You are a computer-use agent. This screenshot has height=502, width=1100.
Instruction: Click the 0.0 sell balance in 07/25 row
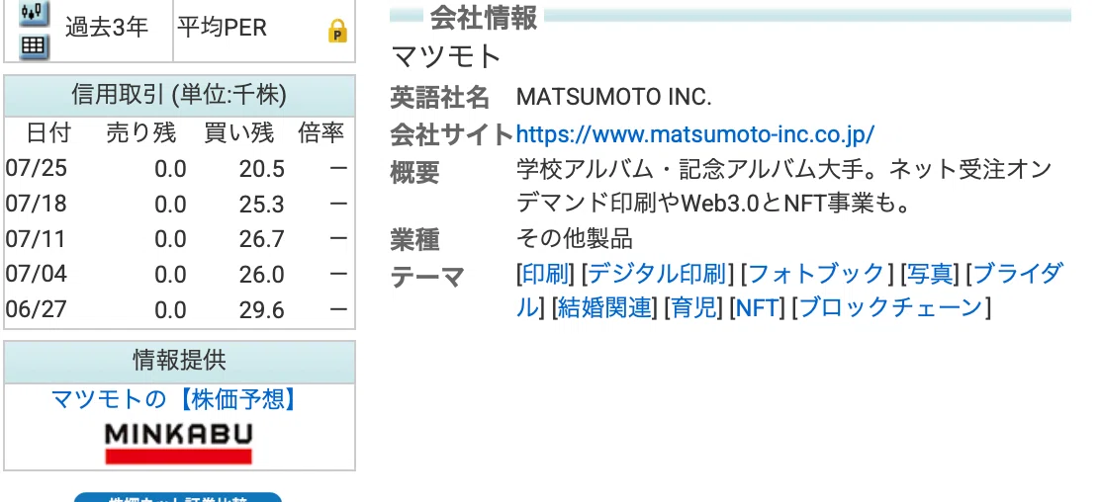point(170,169)
